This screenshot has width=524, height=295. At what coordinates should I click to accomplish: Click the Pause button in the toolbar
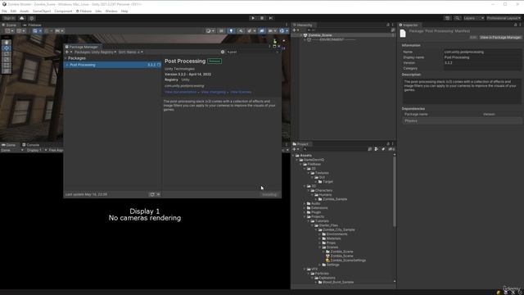[262, 18]
